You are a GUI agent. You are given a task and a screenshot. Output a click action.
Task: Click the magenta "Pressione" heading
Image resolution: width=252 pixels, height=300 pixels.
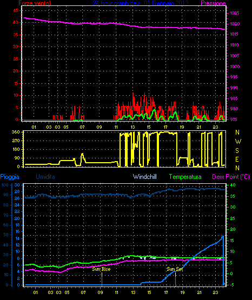coord(213,3)
